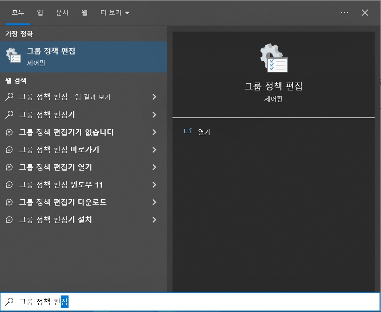Screen dimensions: 381x312
Task: Click the large 그룹 정책 편집 preview icon
Action: 274,58
